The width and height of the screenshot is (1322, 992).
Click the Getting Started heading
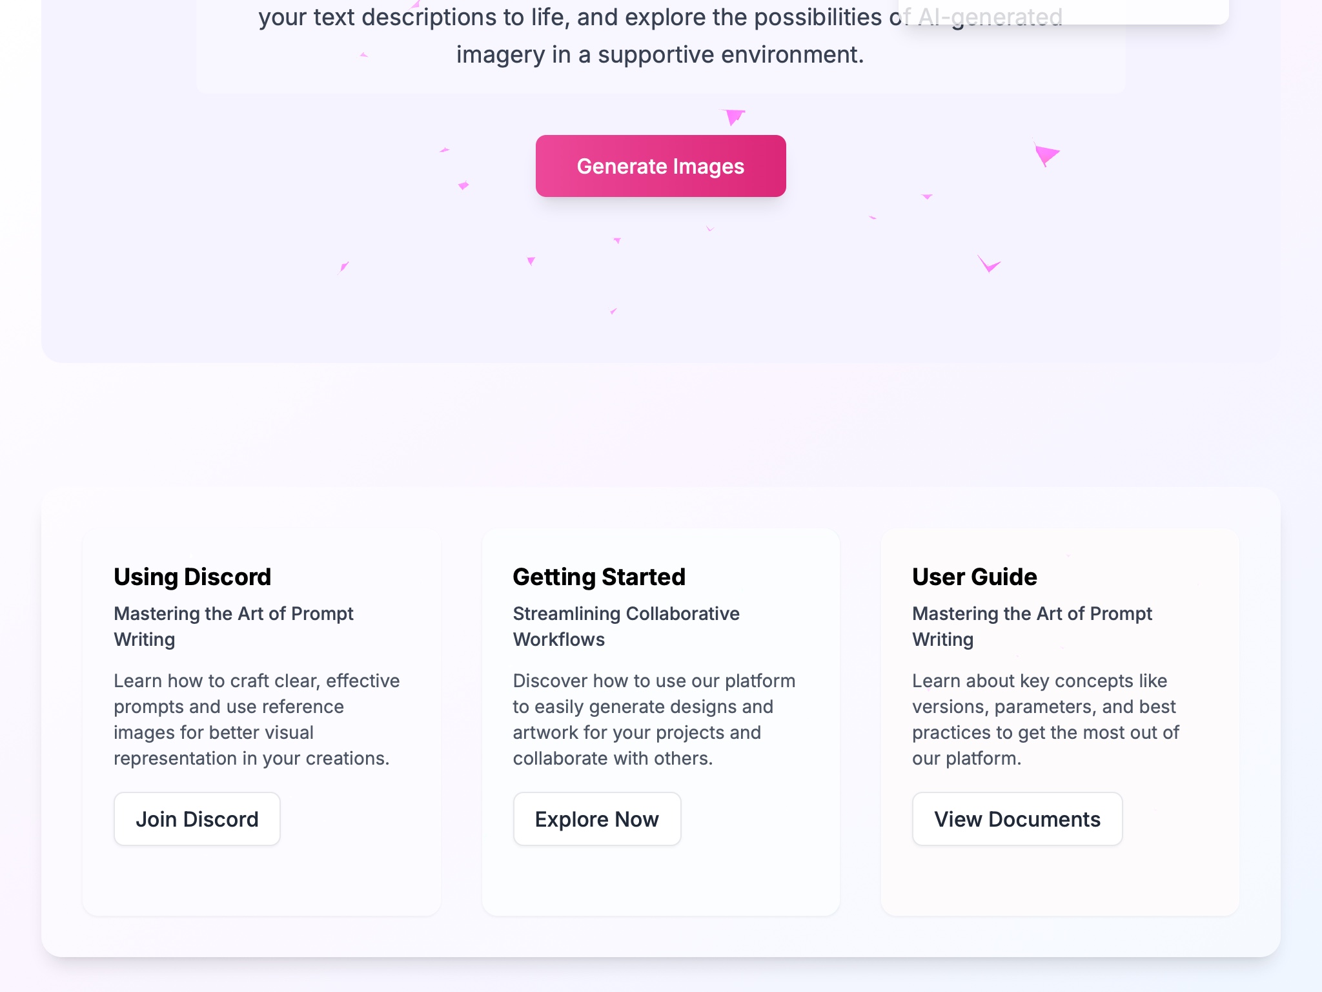598,577
